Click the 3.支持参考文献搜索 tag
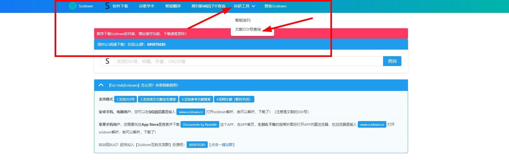 (x=196, y=99)
